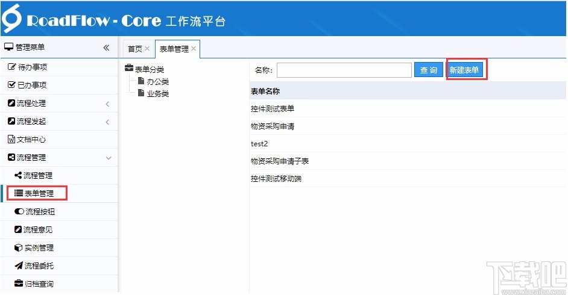Click the briefcase icon beside 表单分类
Viewport: 568px width, 295px height.
click(129, 67)
